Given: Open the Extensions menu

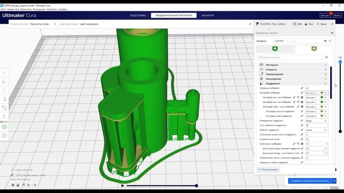Looking at the screenshot, I should point(39,10).
